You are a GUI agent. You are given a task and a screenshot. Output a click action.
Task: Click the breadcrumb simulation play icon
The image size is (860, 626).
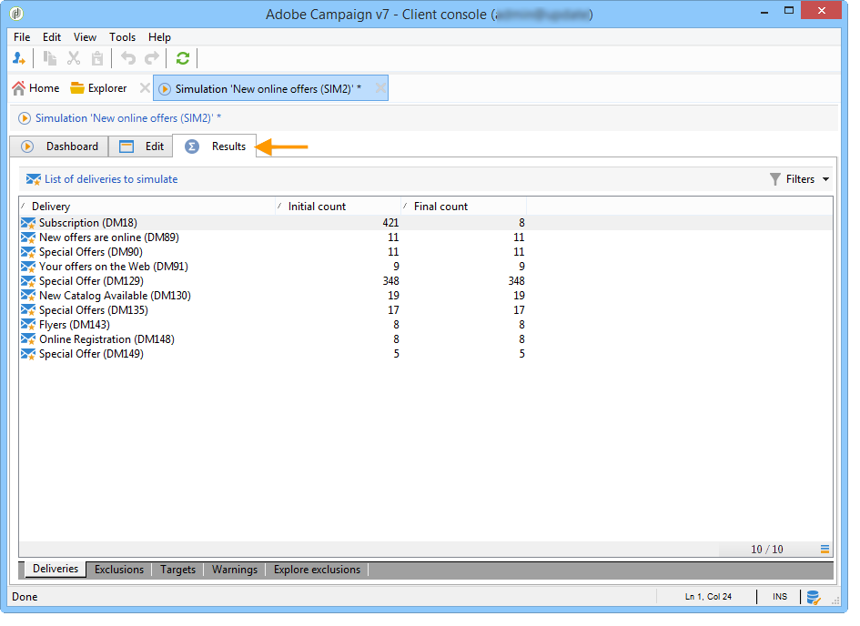coord(25,118)
